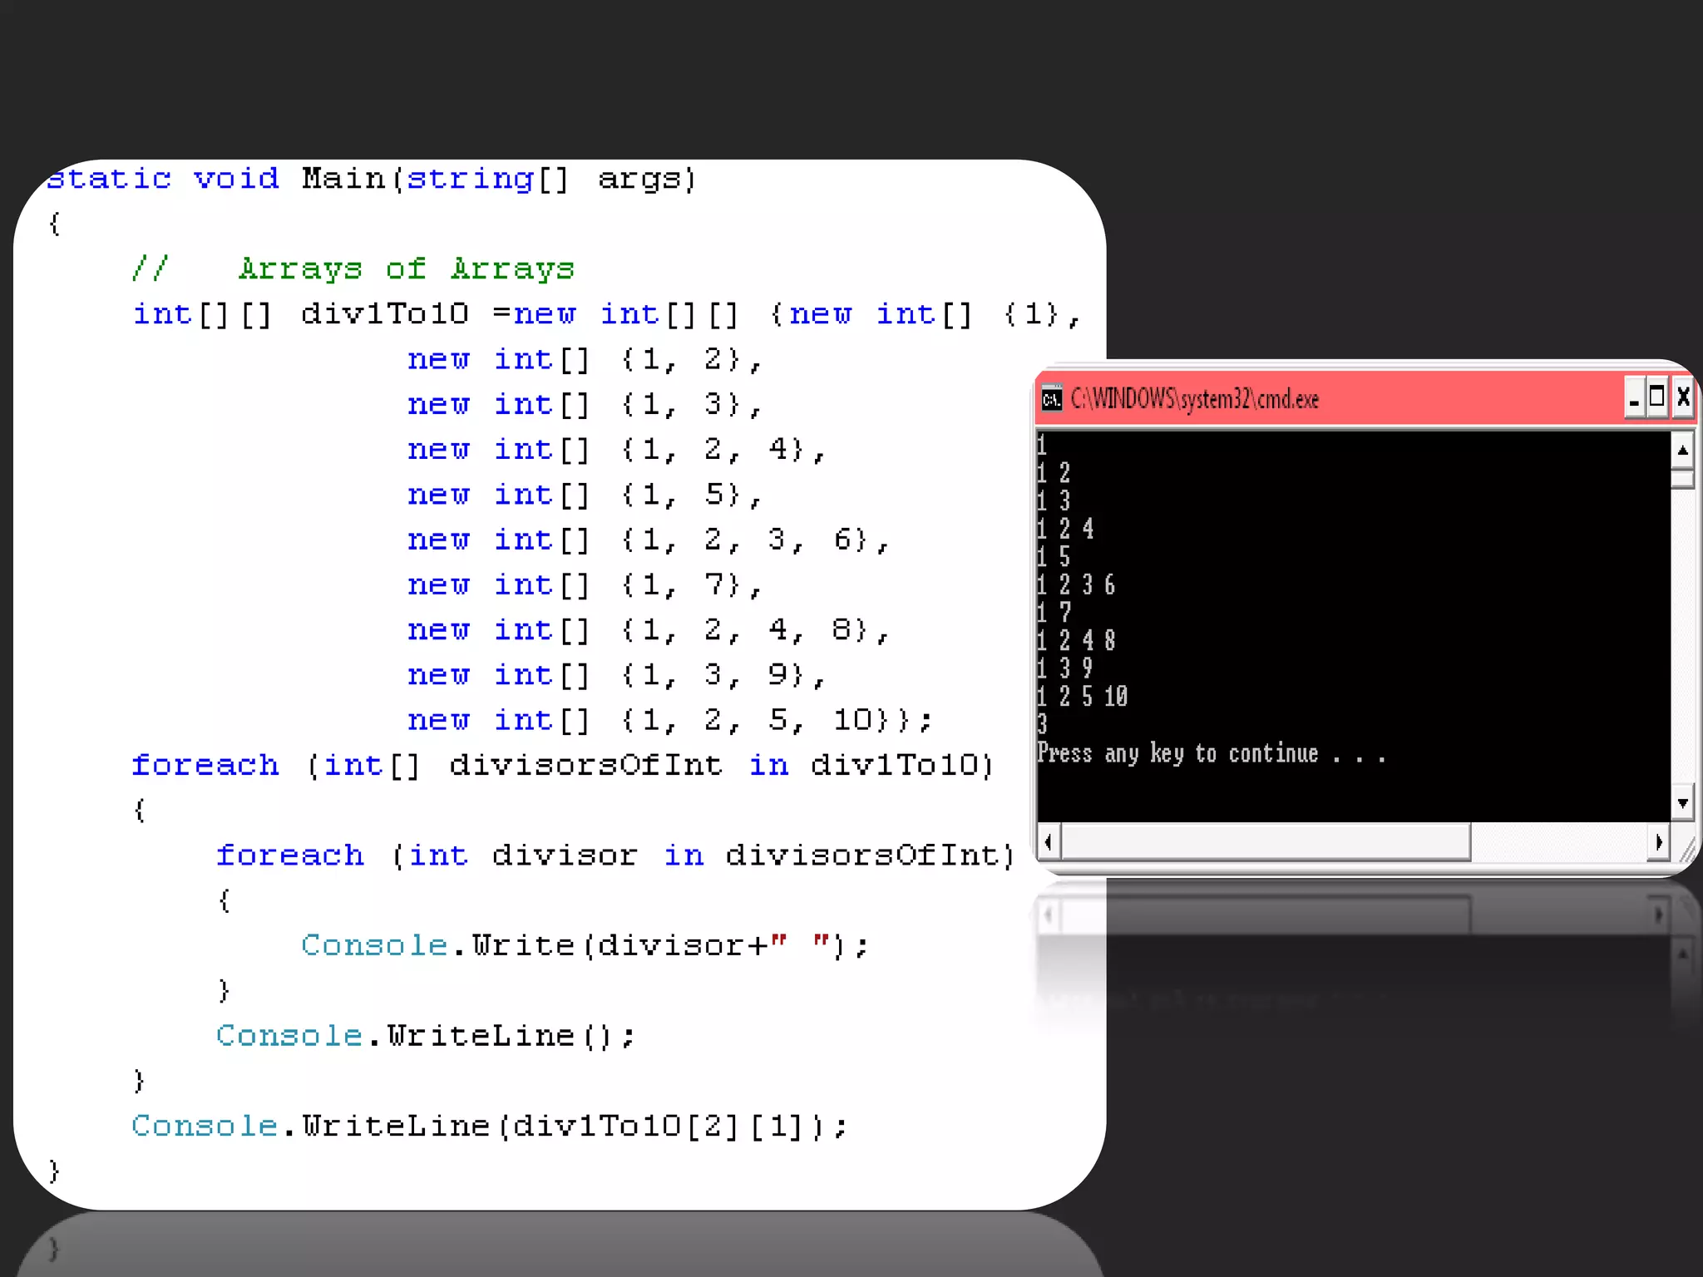Click the Console.Write(divisor+" ") code line
1703x1277 pixels.
pyautogui.click(x=585, y=945)
